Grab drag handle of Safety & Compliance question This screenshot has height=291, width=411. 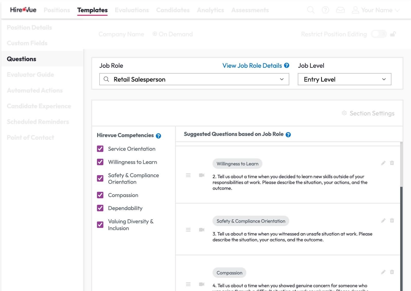(188, 230)
